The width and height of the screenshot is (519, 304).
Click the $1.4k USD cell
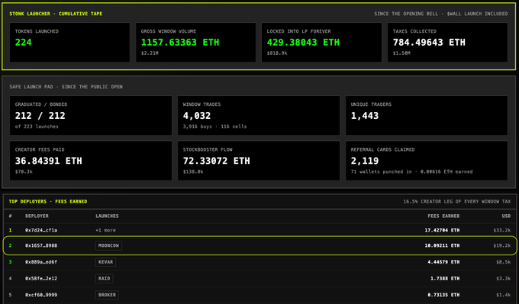pyautogui.click(x=503, y=295)
